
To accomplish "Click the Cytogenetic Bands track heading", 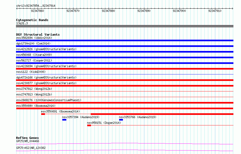I will point(32,20).
